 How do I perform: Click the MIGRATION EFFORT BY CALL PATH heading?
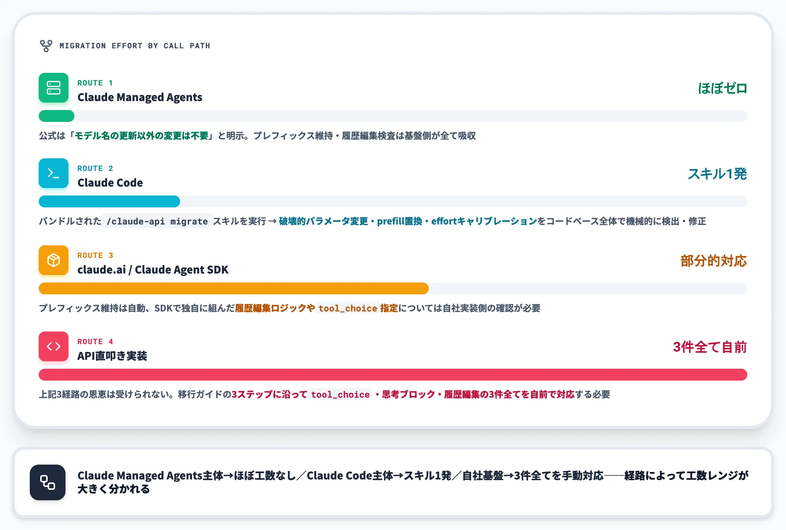[x=135, y=46]
